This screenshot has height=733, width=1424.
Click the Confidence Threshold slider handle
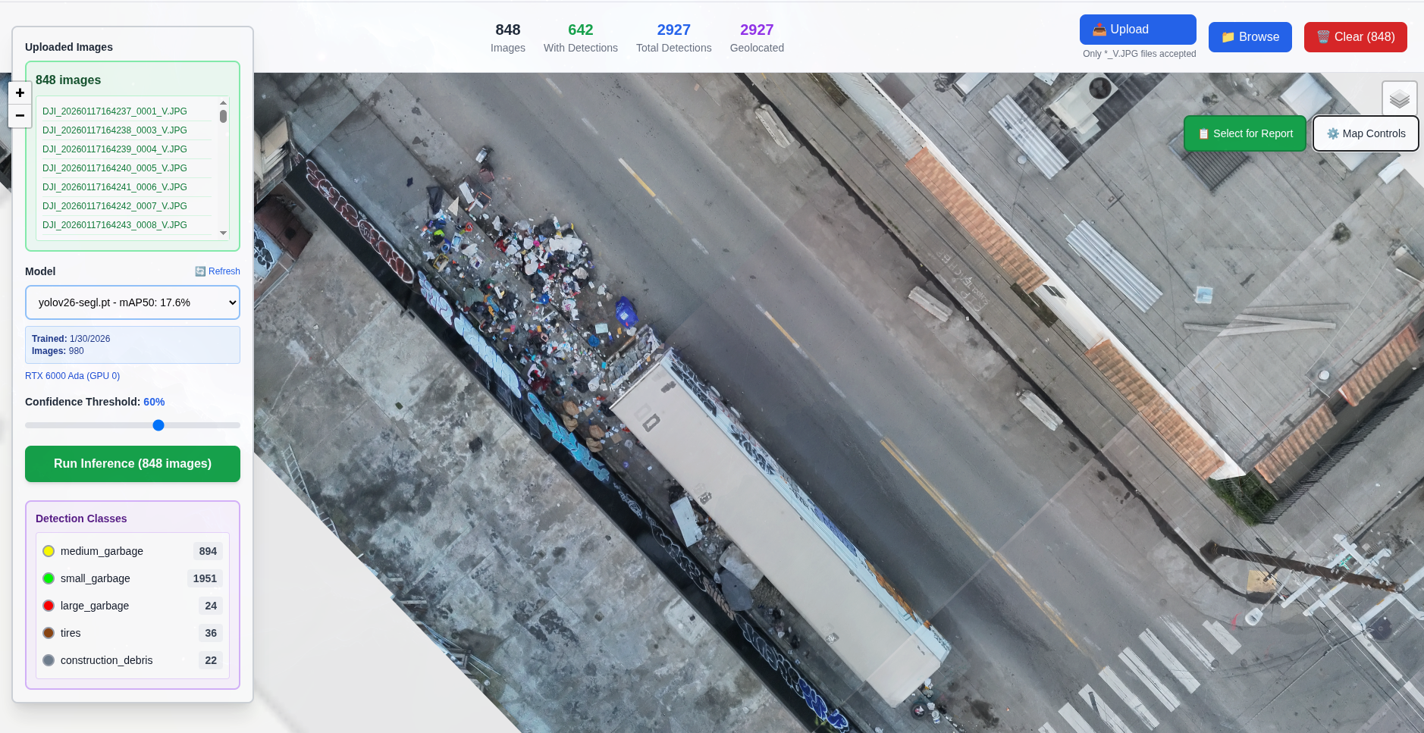point(158,425)
